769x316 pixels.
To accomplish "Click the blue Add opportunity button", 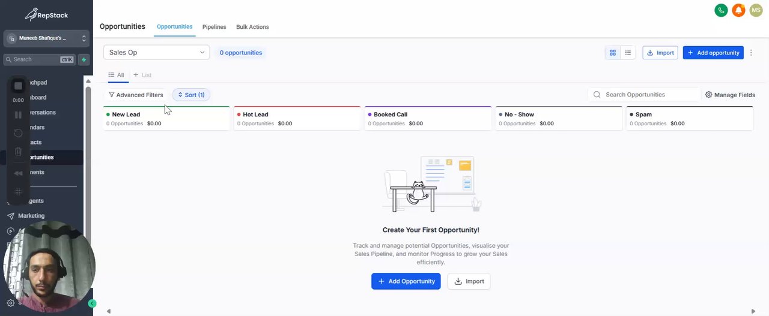I will pos(713,53).
